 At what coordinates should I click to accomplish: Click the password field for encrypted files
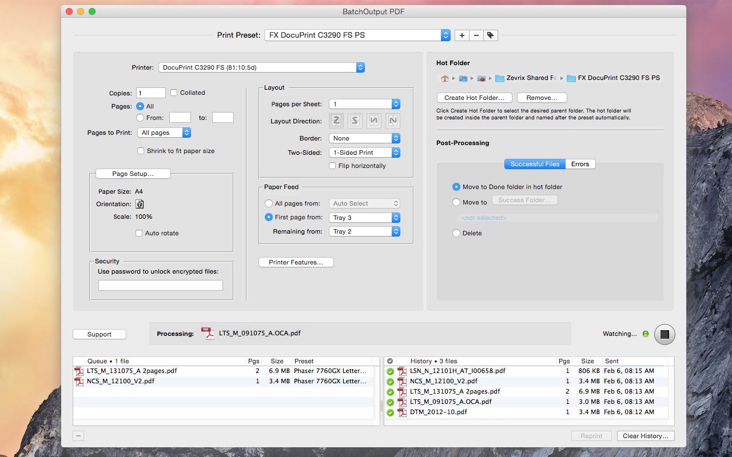tap(161, 286)
